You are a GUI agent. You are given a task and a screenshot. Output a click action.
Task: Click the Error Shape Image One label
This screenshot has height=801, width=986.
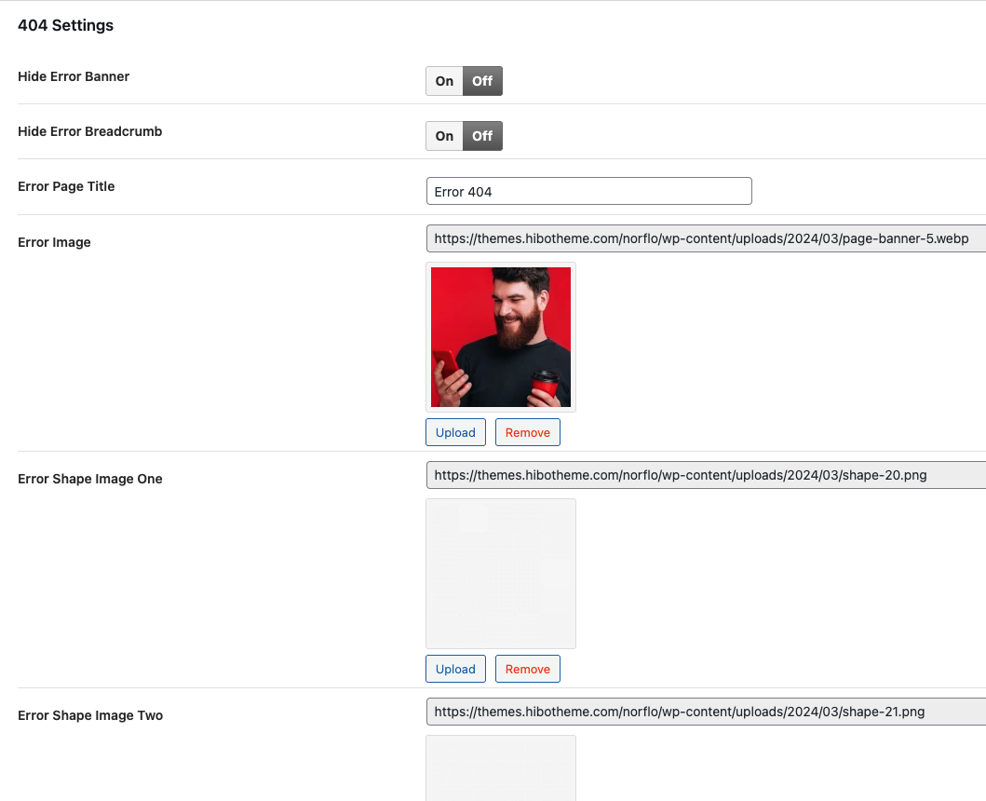90,479
